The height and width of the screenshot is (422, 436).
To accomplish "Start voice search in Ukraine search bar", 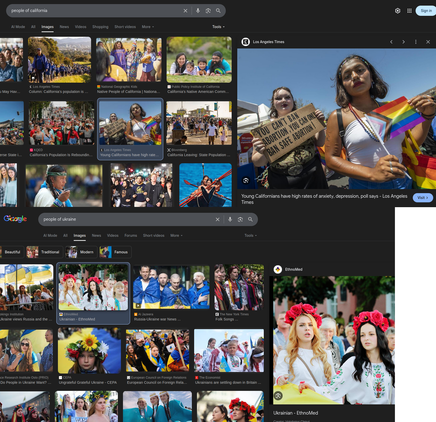I will 230,219.
